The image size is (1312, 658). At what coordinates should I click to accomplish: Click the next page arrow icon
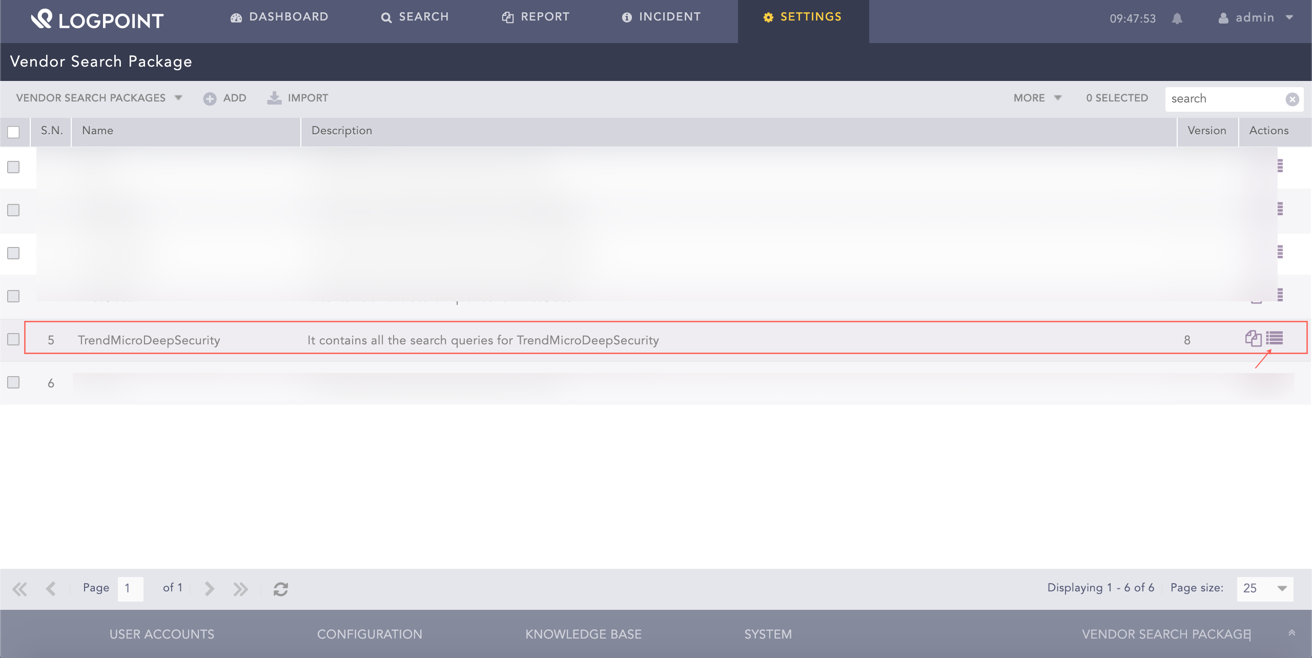[x=209, y=588]
